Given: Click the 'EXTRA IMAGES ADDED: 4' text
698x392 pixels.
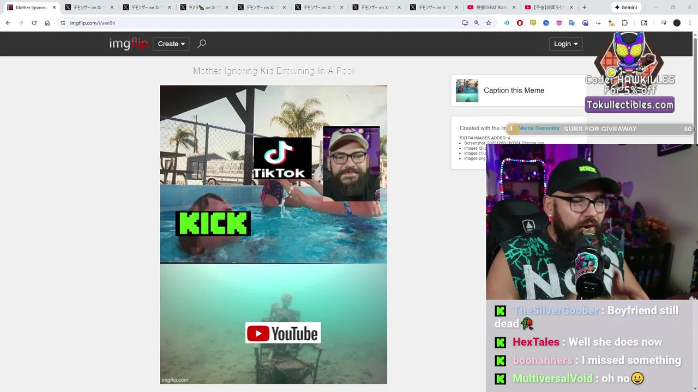Looking at the screenshot, I should [x=485, y=138].
